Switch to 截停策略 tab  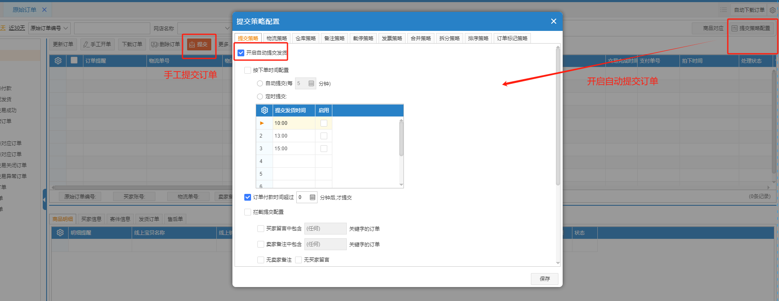[363, 39]
